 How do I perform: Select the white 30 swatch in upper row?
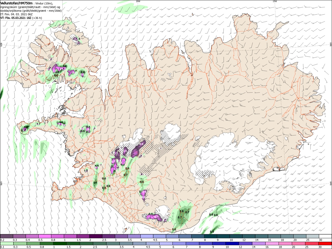tap(326, 236)
